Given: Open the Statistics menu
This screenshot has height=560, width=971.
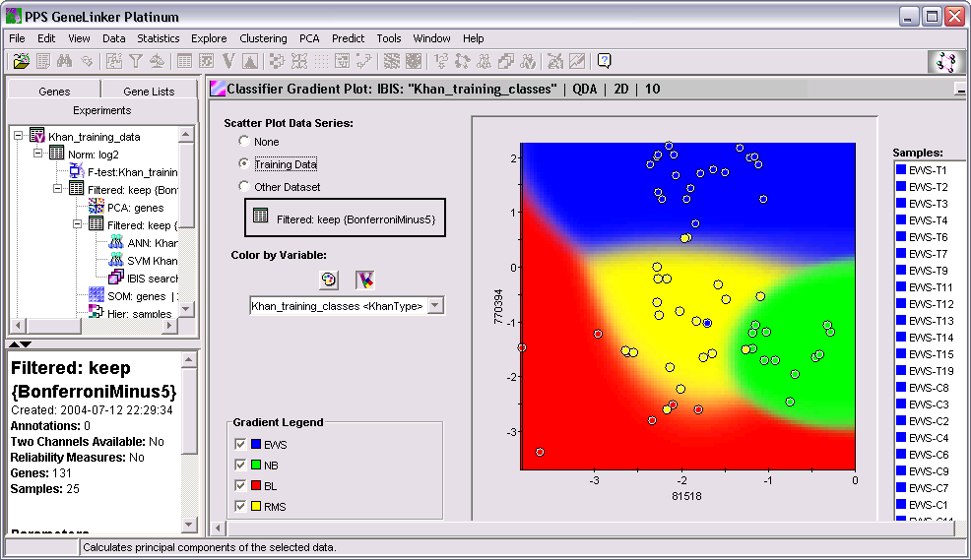Looking at the screenshot, I should tap(158, 38).
